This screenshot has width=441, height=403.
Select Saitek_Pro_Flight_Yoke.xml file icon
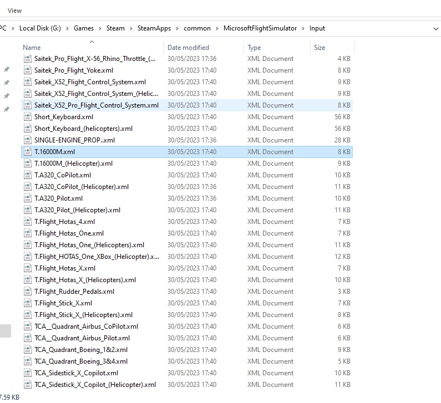(x=28, y=70)
